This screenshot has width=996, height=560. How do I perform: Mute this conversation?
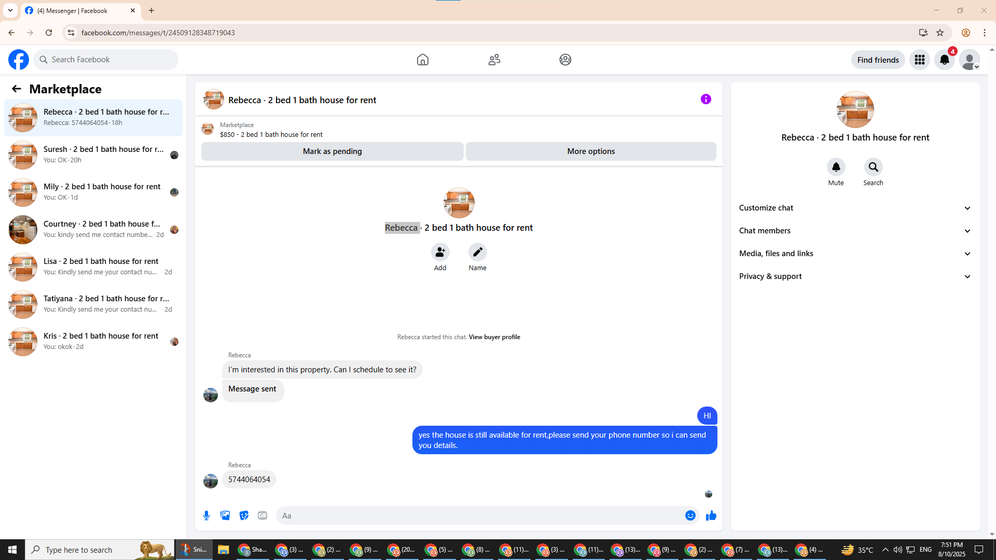(836, 167)
